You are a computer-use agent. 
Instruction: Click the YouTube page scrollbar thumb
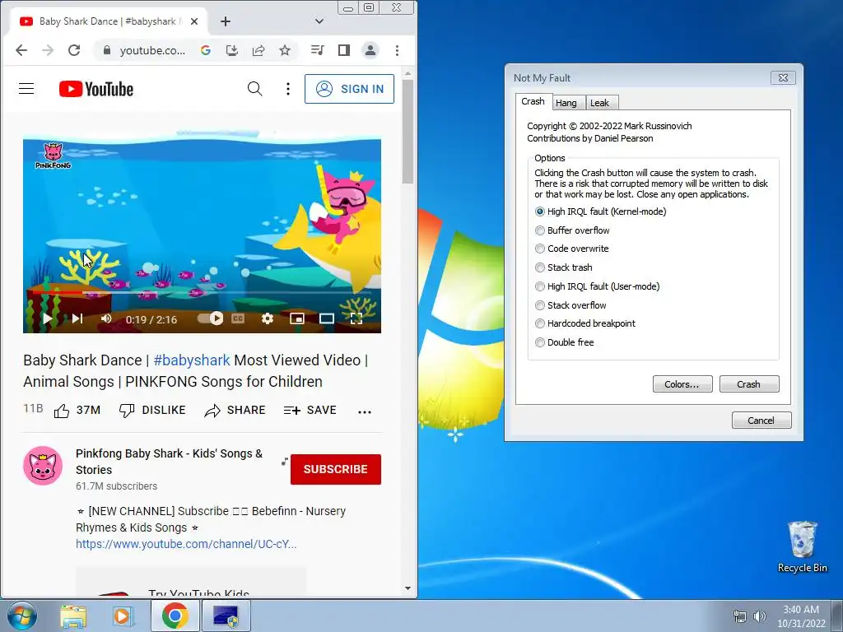tap(408, 132)
